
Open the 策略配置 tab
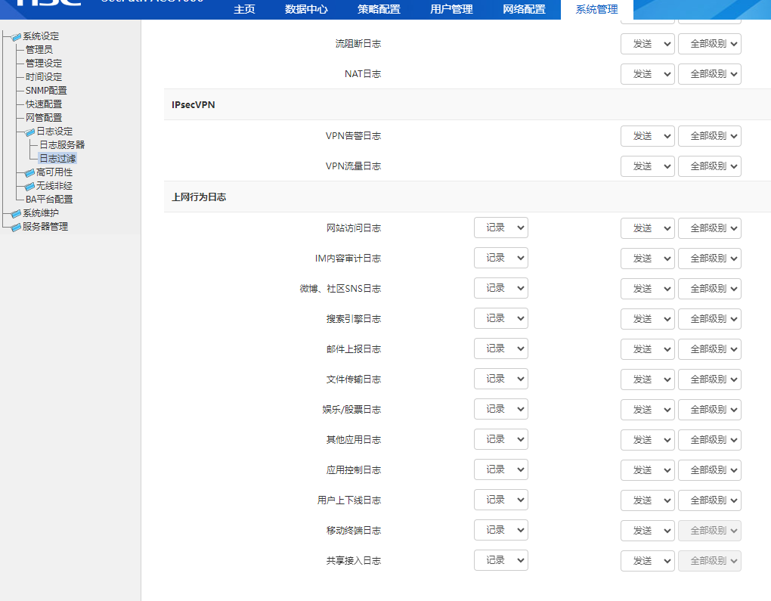[x=379, y=9]
